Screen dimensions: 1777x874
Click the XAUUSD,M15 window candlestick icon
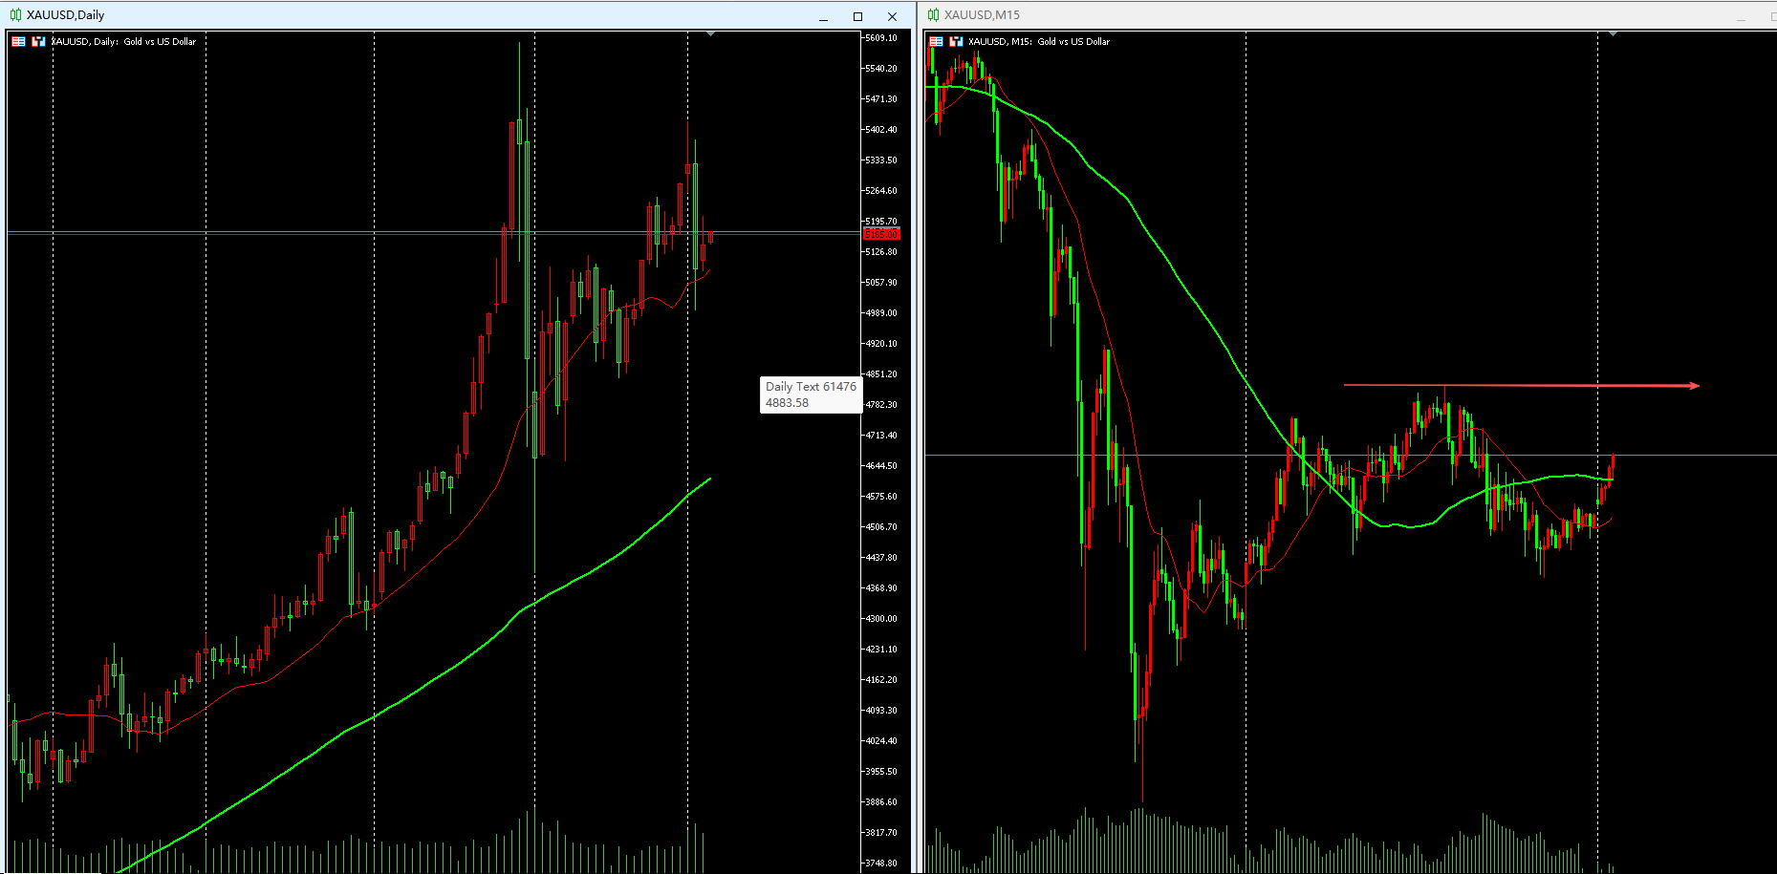[x=933, y=15]
